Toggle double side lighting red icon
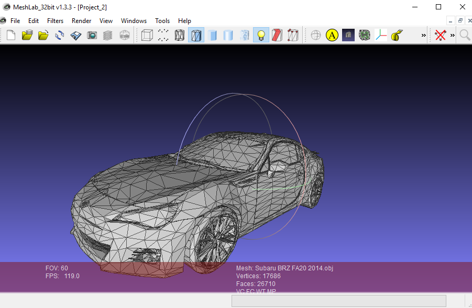 (277, 35)
